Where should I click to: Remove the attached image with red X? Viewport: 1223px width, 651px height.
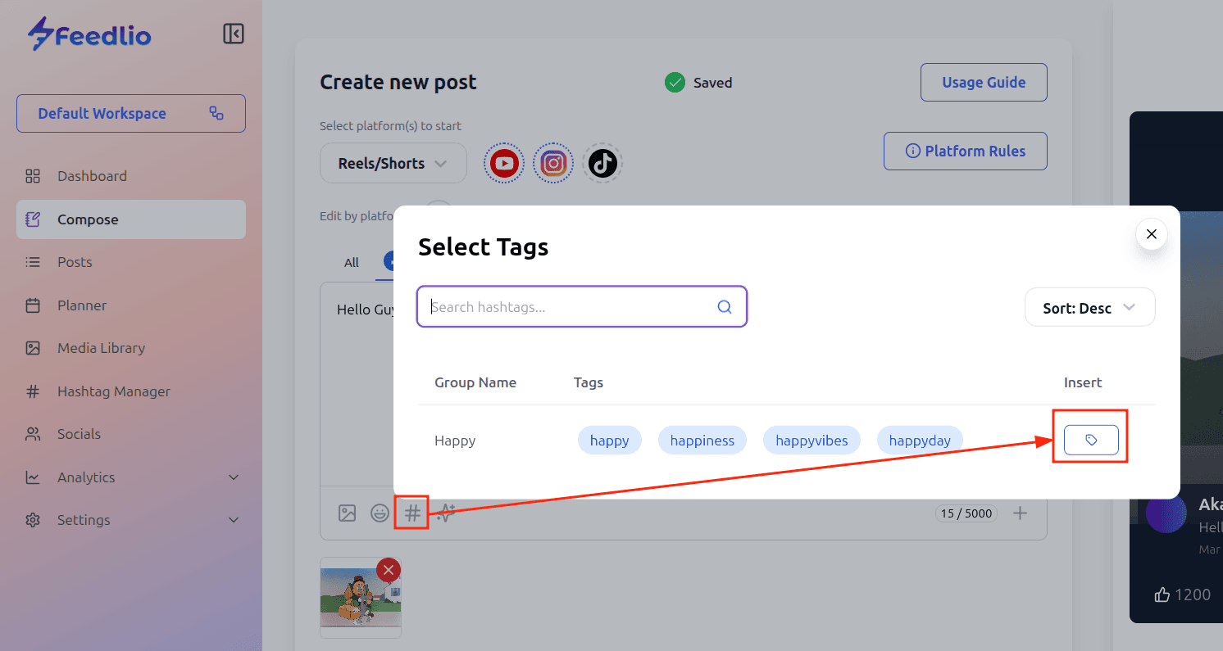(x=389, y=570)
